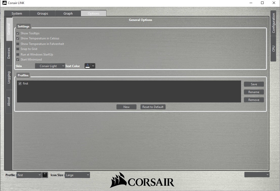
Task: Click the blue A text color swatch
Action: coord(87,66)
